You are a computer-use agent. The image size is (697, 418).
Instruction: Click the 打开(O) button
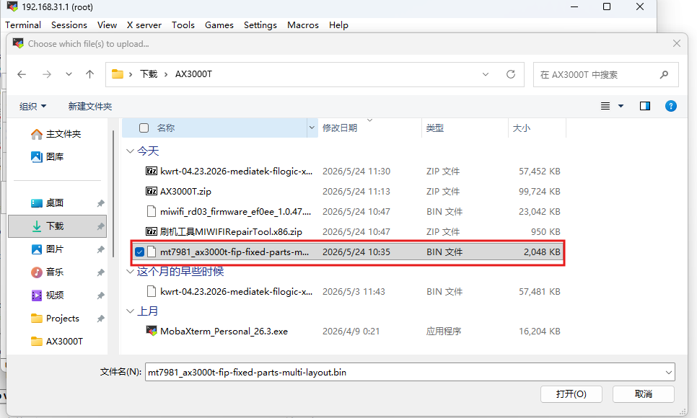tap(571, 394)
